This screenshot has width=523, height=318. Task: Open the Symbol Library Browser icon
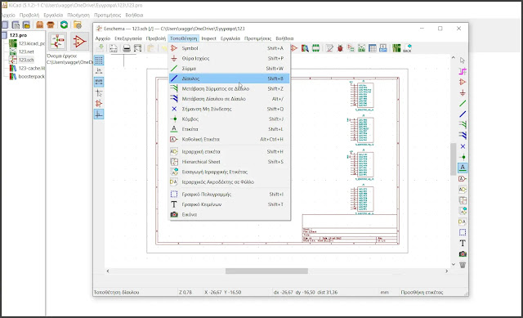[305, 48]
